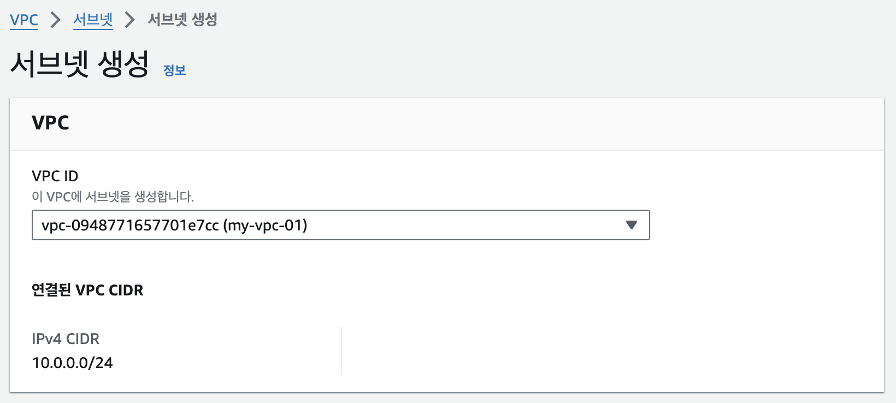Navigate to 서브넷 breadcrumb link
Image resolution: width=896 pixels, height=403 pixels.
93,20
